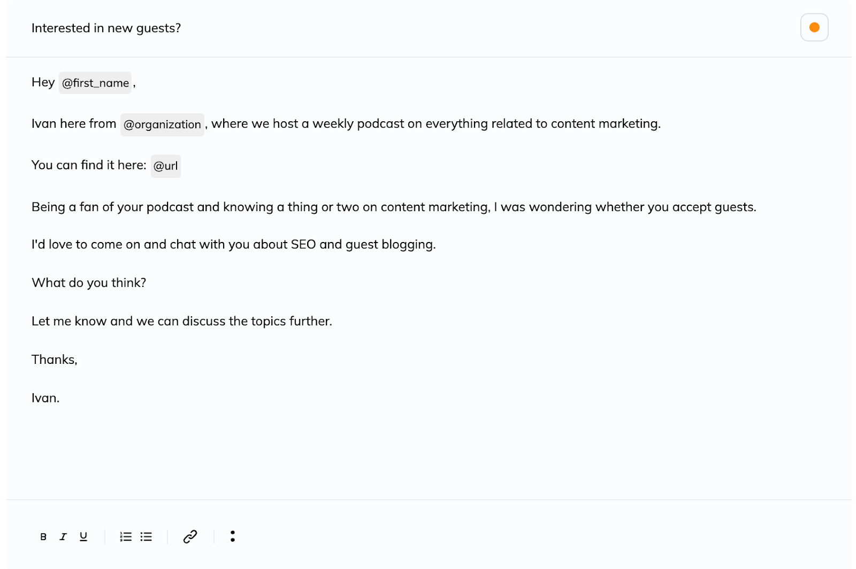Click the subject line 'Interested in new guests?'
This screenshot has height=569, width=856.
click(x=106, y=28)
